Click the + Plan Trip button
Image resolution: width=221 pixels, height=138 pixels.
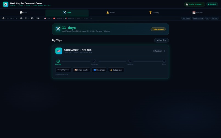(x=161, y=40)
